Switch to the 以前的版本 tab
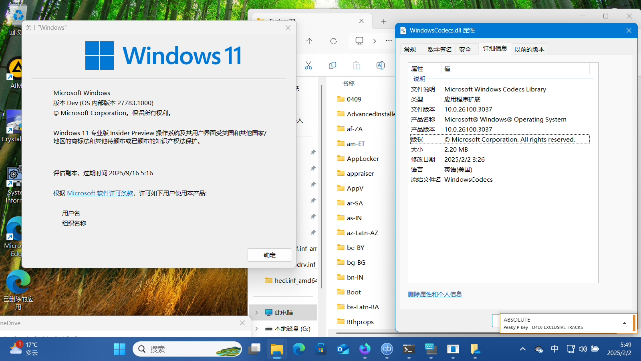The width and height of the screenshot is (641, 361). click(x=529, y=49)
